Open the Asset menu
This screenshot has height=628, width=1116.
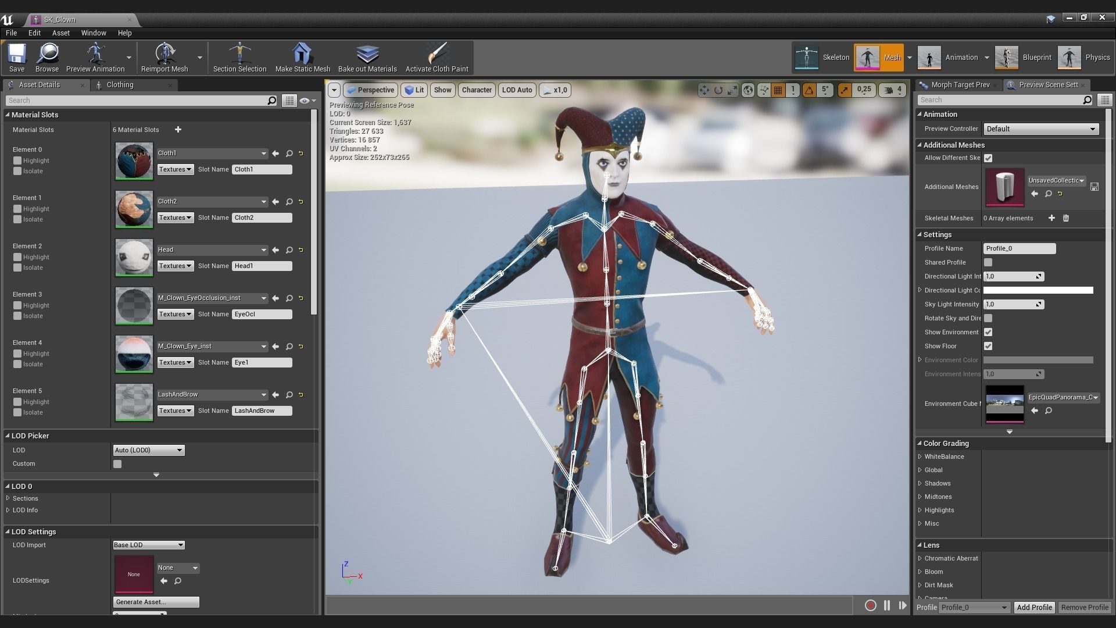point(60,33)
